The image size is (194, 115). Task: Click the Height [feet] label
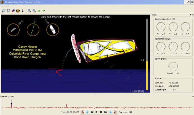coord(137,91)
